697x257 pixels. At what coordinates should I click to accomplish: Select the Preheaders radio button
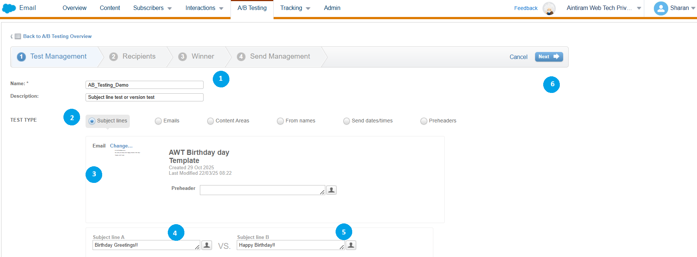[424, 121]
